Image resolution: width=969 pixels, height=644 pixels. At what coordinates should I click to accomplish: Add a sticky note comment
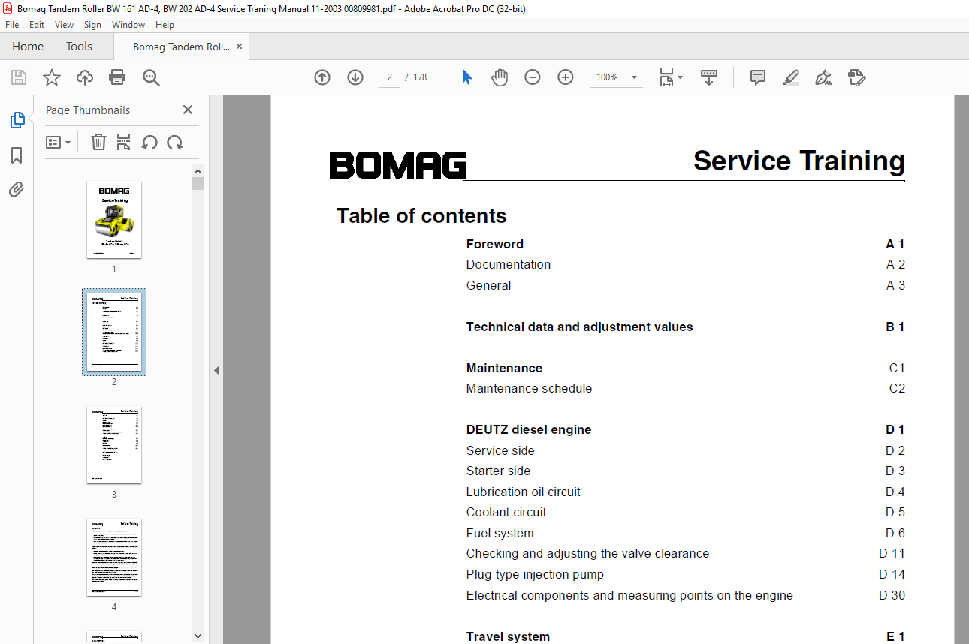[758, 77]
